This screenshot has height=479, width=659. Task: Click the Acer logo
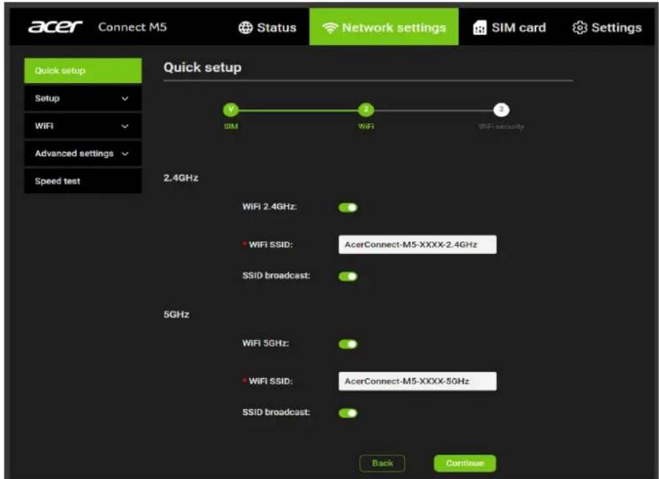click(x=55, y=27)
